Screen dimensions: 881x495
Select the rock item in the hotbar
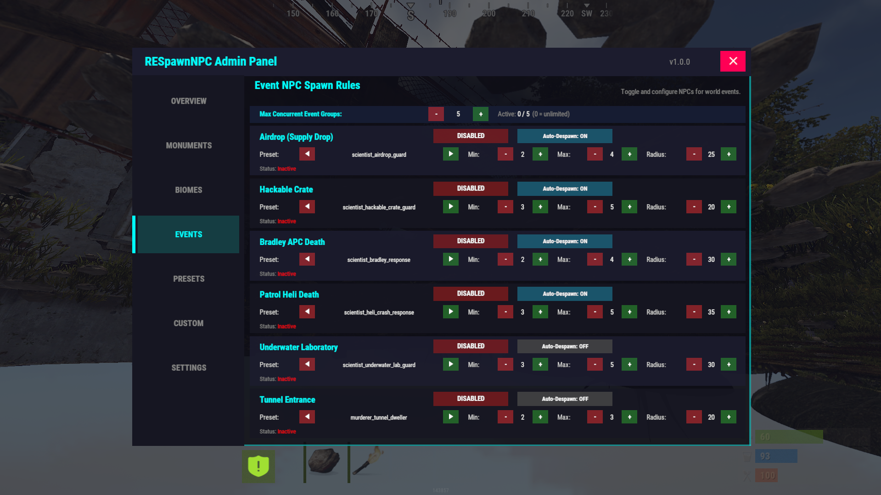click(x=325, y=461)
